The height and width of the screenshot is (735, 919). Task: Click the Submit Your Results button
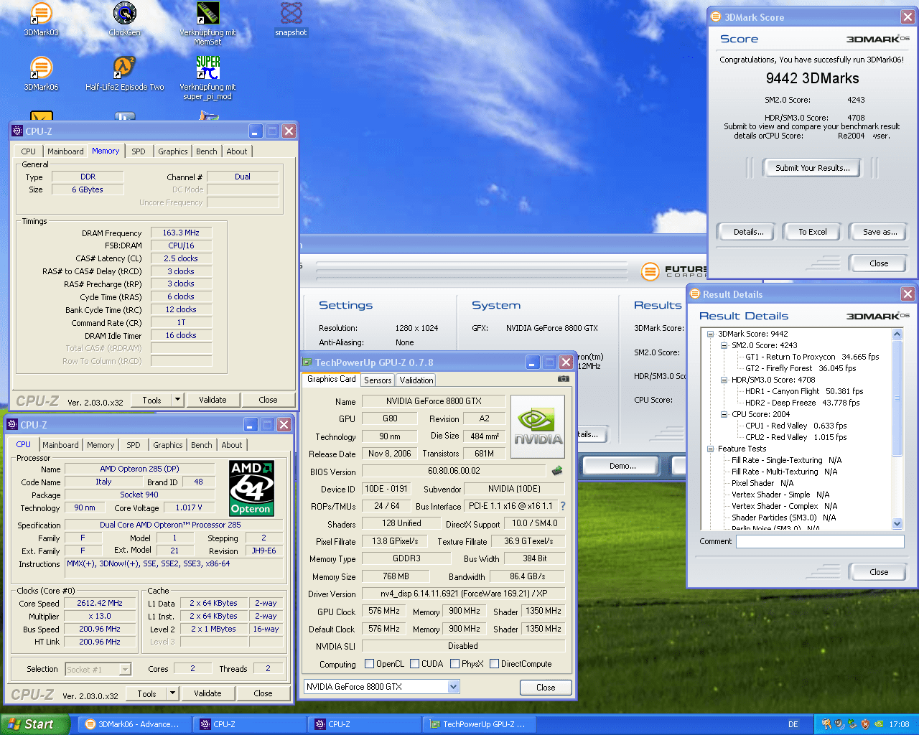(x=812, y=168)
